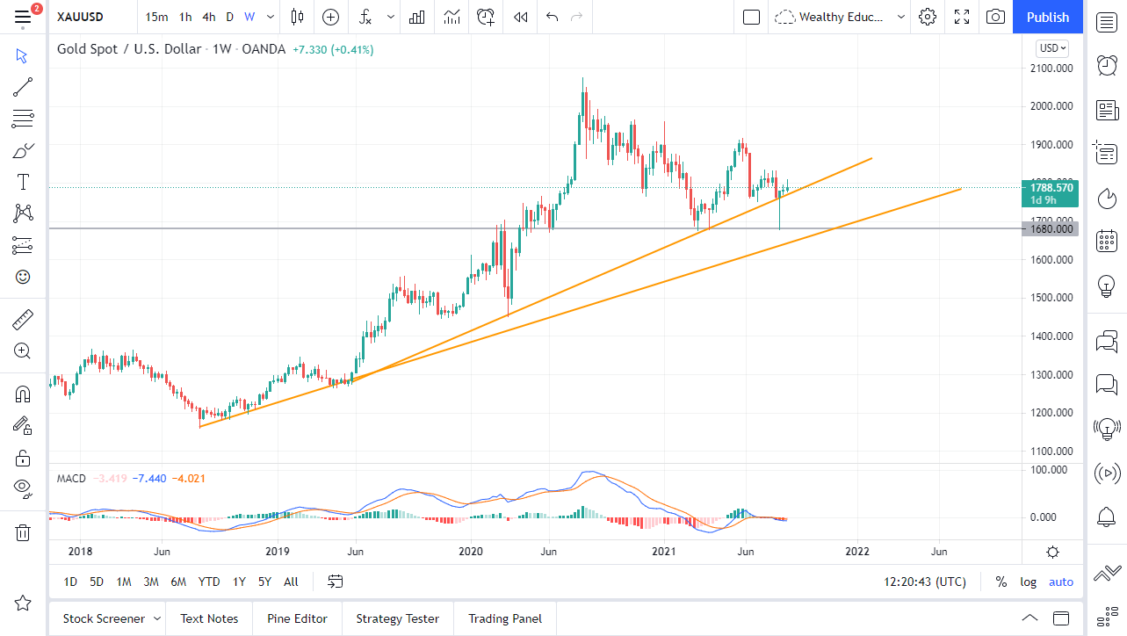
Task: Open the Strategy Tester tab
Action: [397, 618]
